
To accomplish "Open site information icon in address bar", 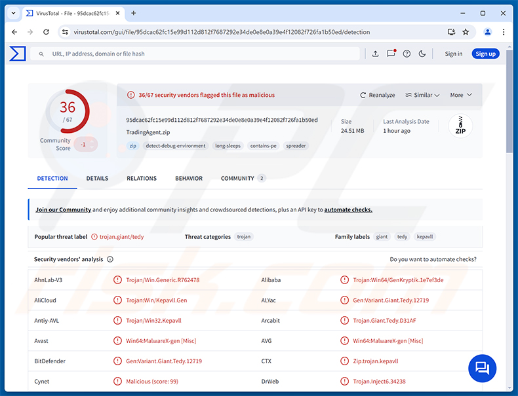I will [x=66, y=32].
